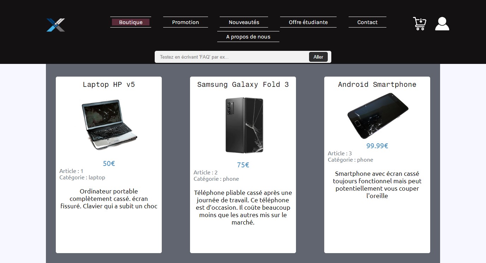
Task: Go to the Promotion page
Action: pyautogui.click(x=185, y=22)
